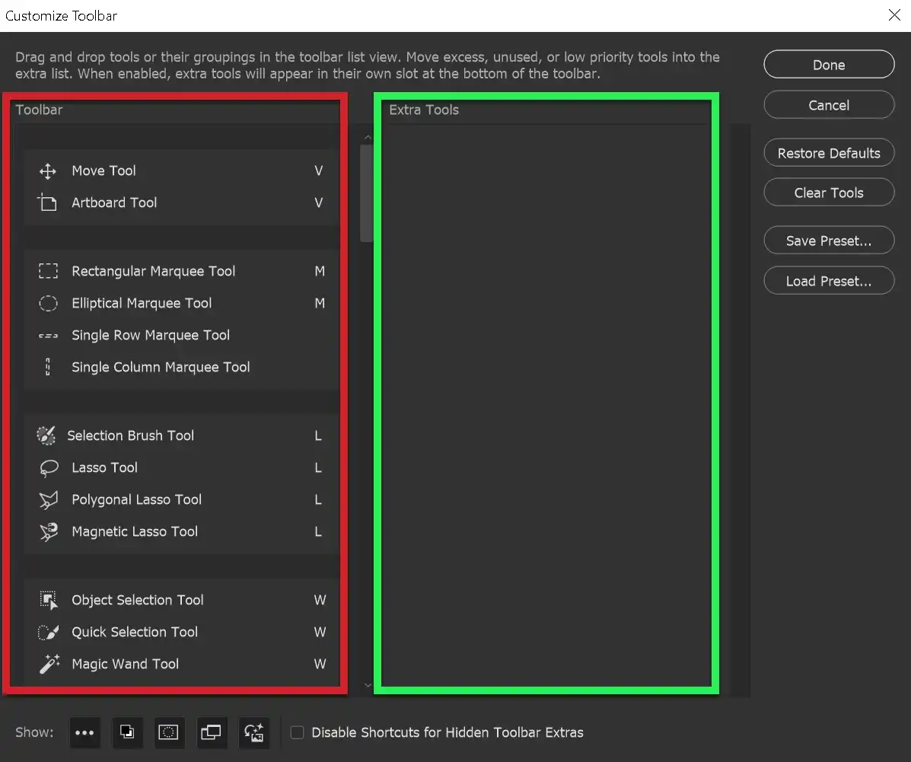Click the Elliptical Marquee Tool icon

[48, 303]
